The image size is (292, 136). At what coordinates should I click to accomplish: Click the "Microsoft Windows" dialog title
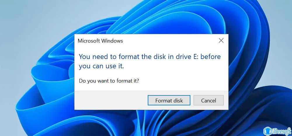point(100,41)
